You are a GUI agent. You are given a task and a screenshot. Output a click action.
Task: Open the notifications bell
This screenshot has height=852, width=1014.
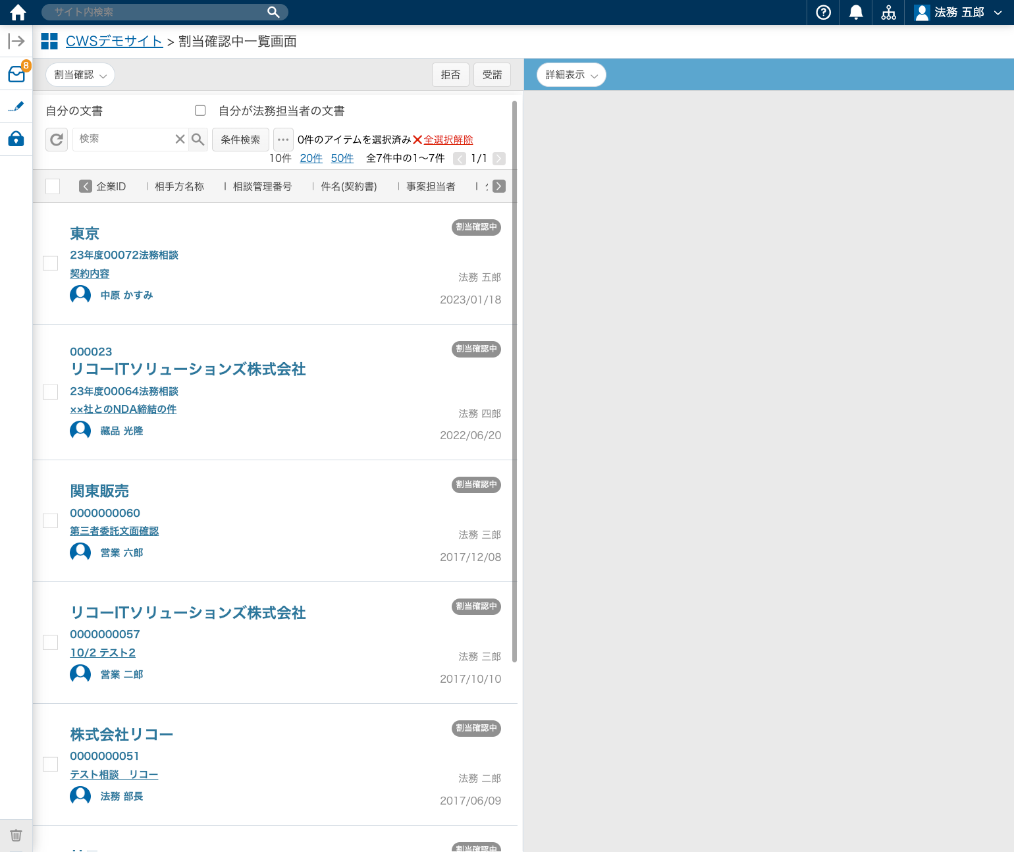856,13
